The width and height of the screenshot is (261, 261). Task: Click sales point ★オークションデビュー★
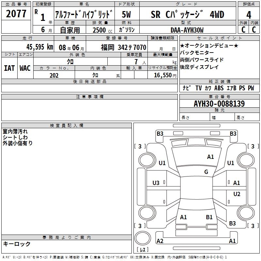click(209, 45)
